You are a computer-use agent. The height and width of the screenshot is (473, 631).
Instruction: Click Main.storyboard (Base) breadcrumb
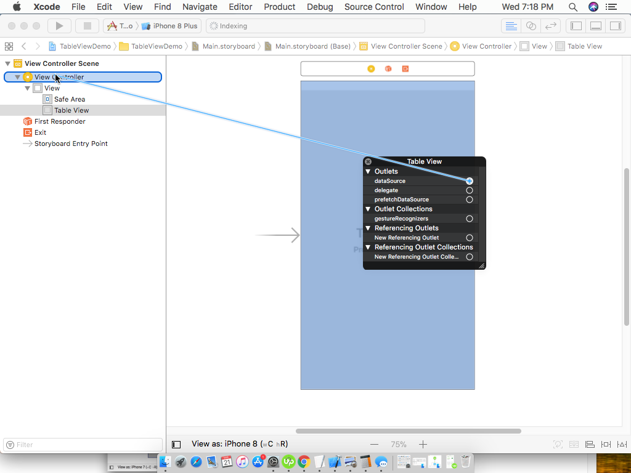pos(307,46)
